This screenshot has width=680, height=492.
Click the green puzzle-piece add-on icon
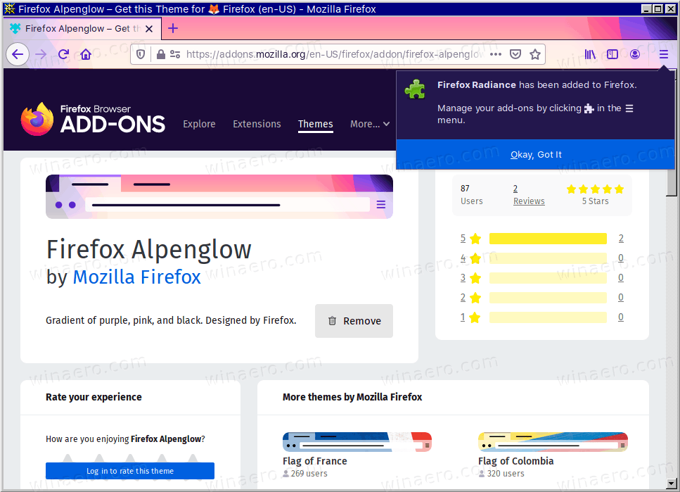point(415,89)
